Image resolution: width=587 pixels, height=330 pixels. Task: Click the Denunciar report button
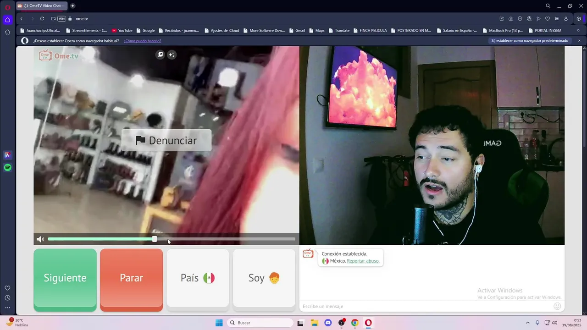166,140
